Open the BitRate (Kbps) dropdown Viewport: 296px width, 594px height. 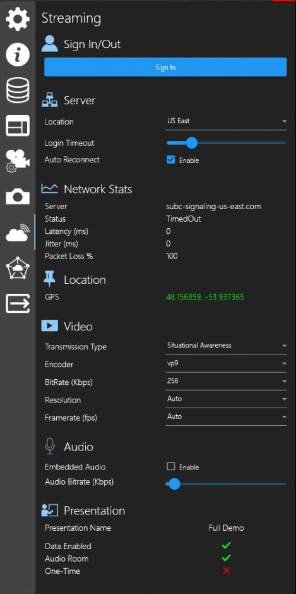tap(226, 381)
